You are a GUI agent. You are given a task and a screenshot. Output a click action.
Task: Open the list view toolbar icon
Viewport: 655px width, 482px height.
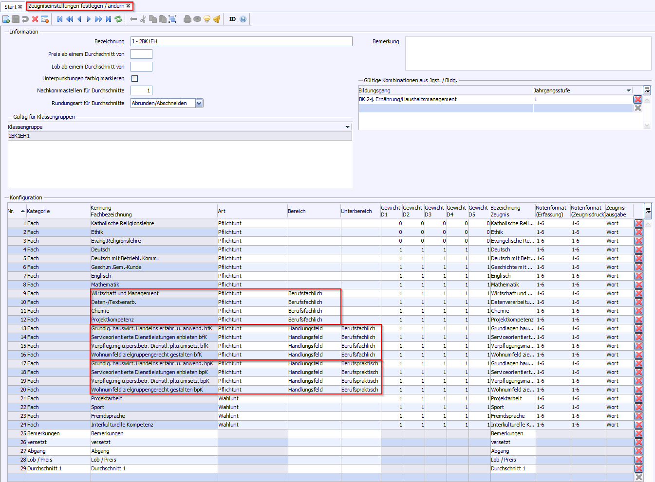click(x=45, y=19)
